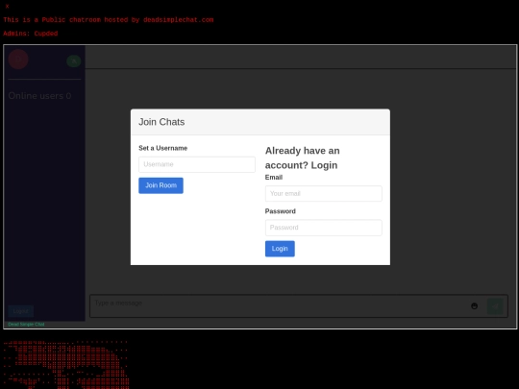Click into the Password field
519x389 pixels.
point(323,228)
